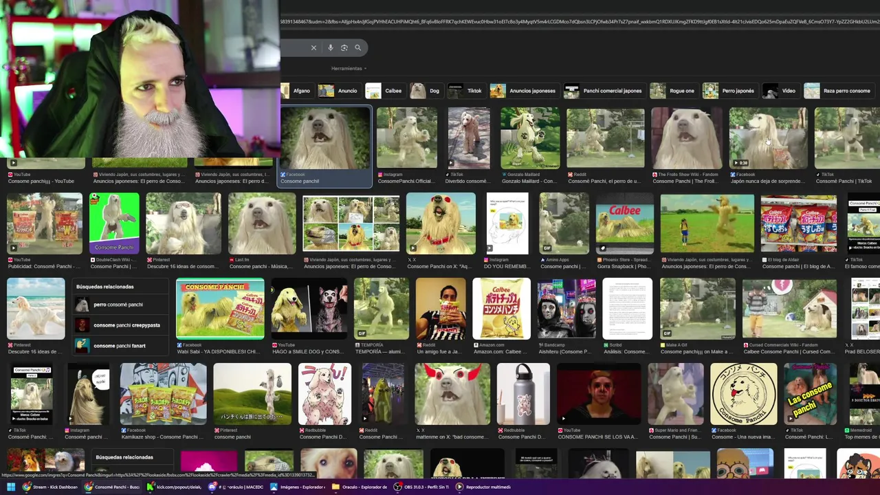
Task: Open the Instagram ConsomePanchi.Official thumbnail
Action: click(x=406, y=138)
